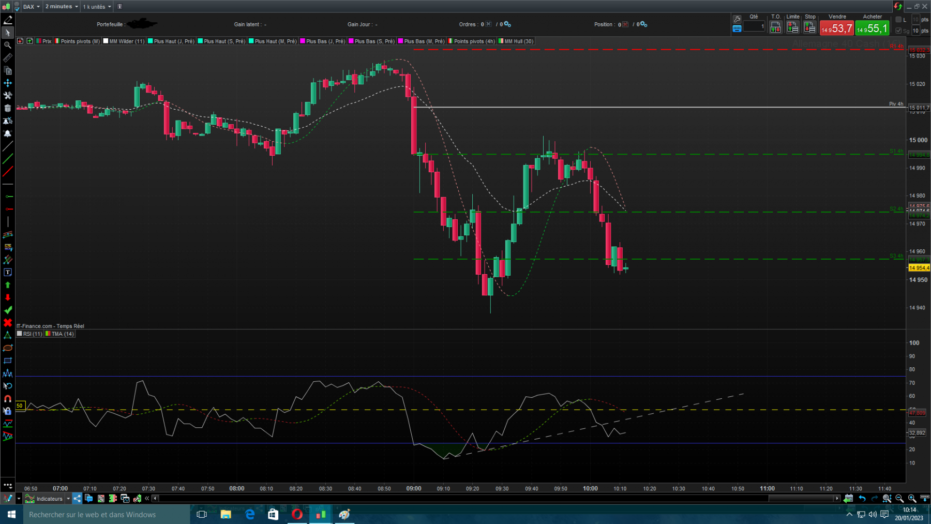Viewport: 931px width, 524px height.
Task: Open the MM Hull (30) label
Action: (x=516, y=41)
